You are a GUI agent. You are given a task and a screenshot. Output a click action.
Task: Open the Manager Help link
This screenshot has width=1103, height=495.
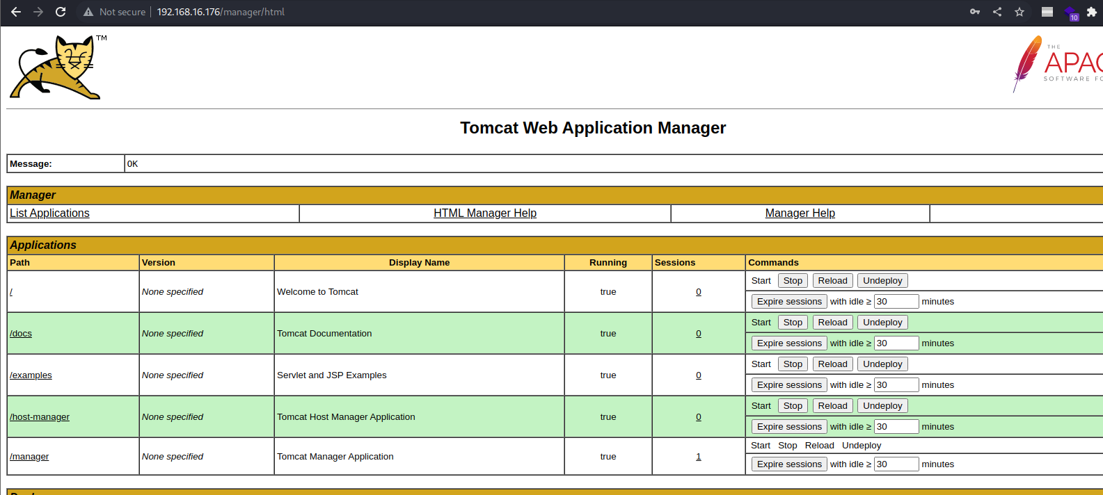click(x=800, y=213)
